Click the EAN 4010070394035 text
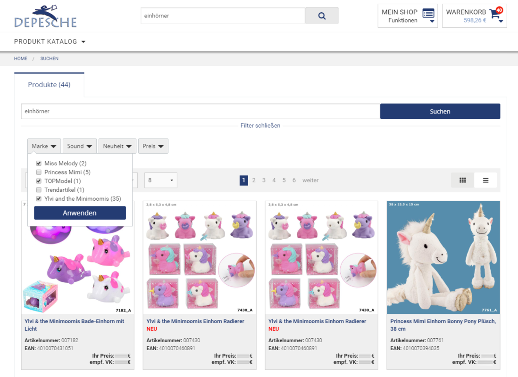 click(x=415, y=348)
